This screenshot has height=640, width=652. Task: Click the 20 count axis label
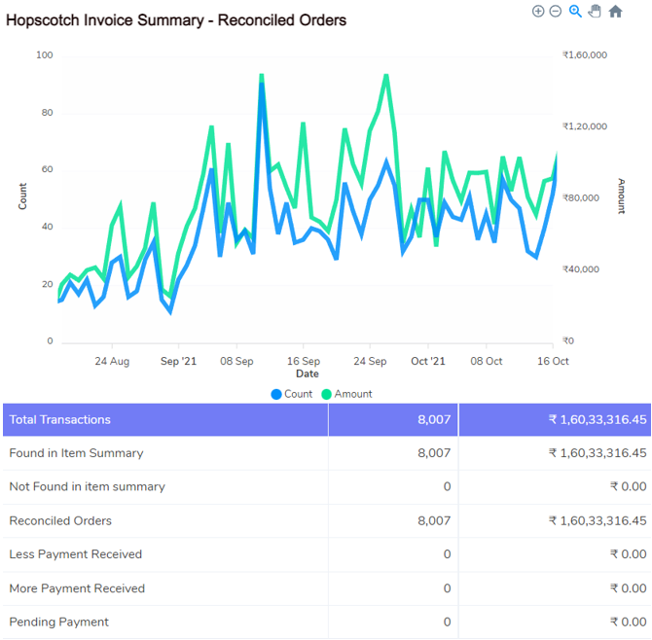[x=47, y=284]
